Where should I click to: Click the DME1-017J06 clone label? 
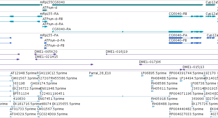point(150,62)
